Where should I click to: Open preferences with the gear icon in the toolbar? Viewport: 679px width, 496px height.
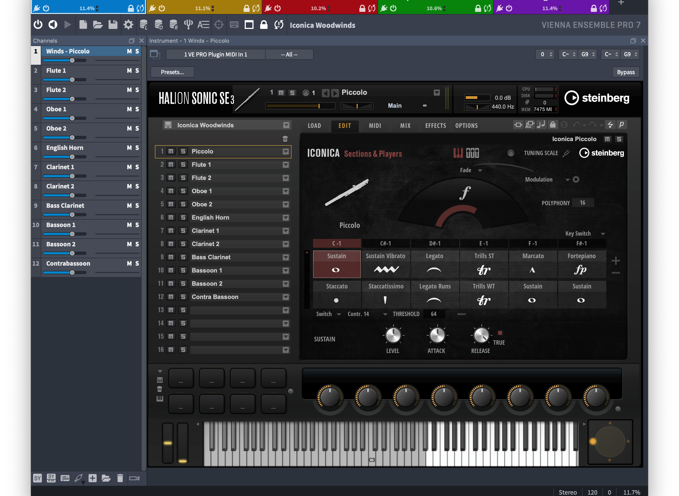pyautogui.click(x=128, y=25)
